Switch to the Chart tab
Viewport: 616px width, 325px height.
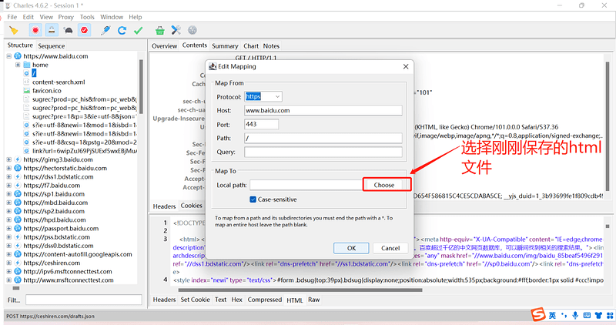[x=251, y=46]
